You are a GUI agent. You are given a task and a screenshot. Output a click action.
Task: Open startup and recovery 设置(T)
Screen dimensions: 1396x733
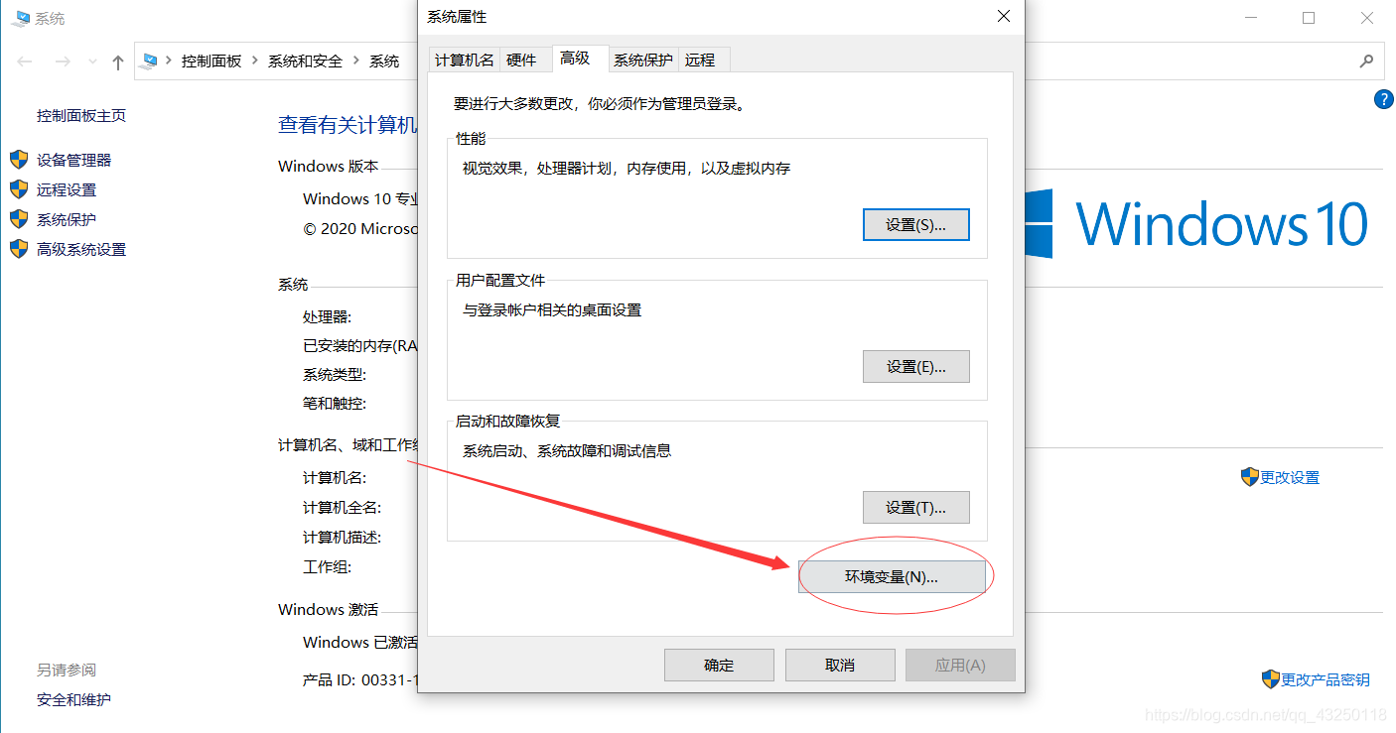(915, 507)
